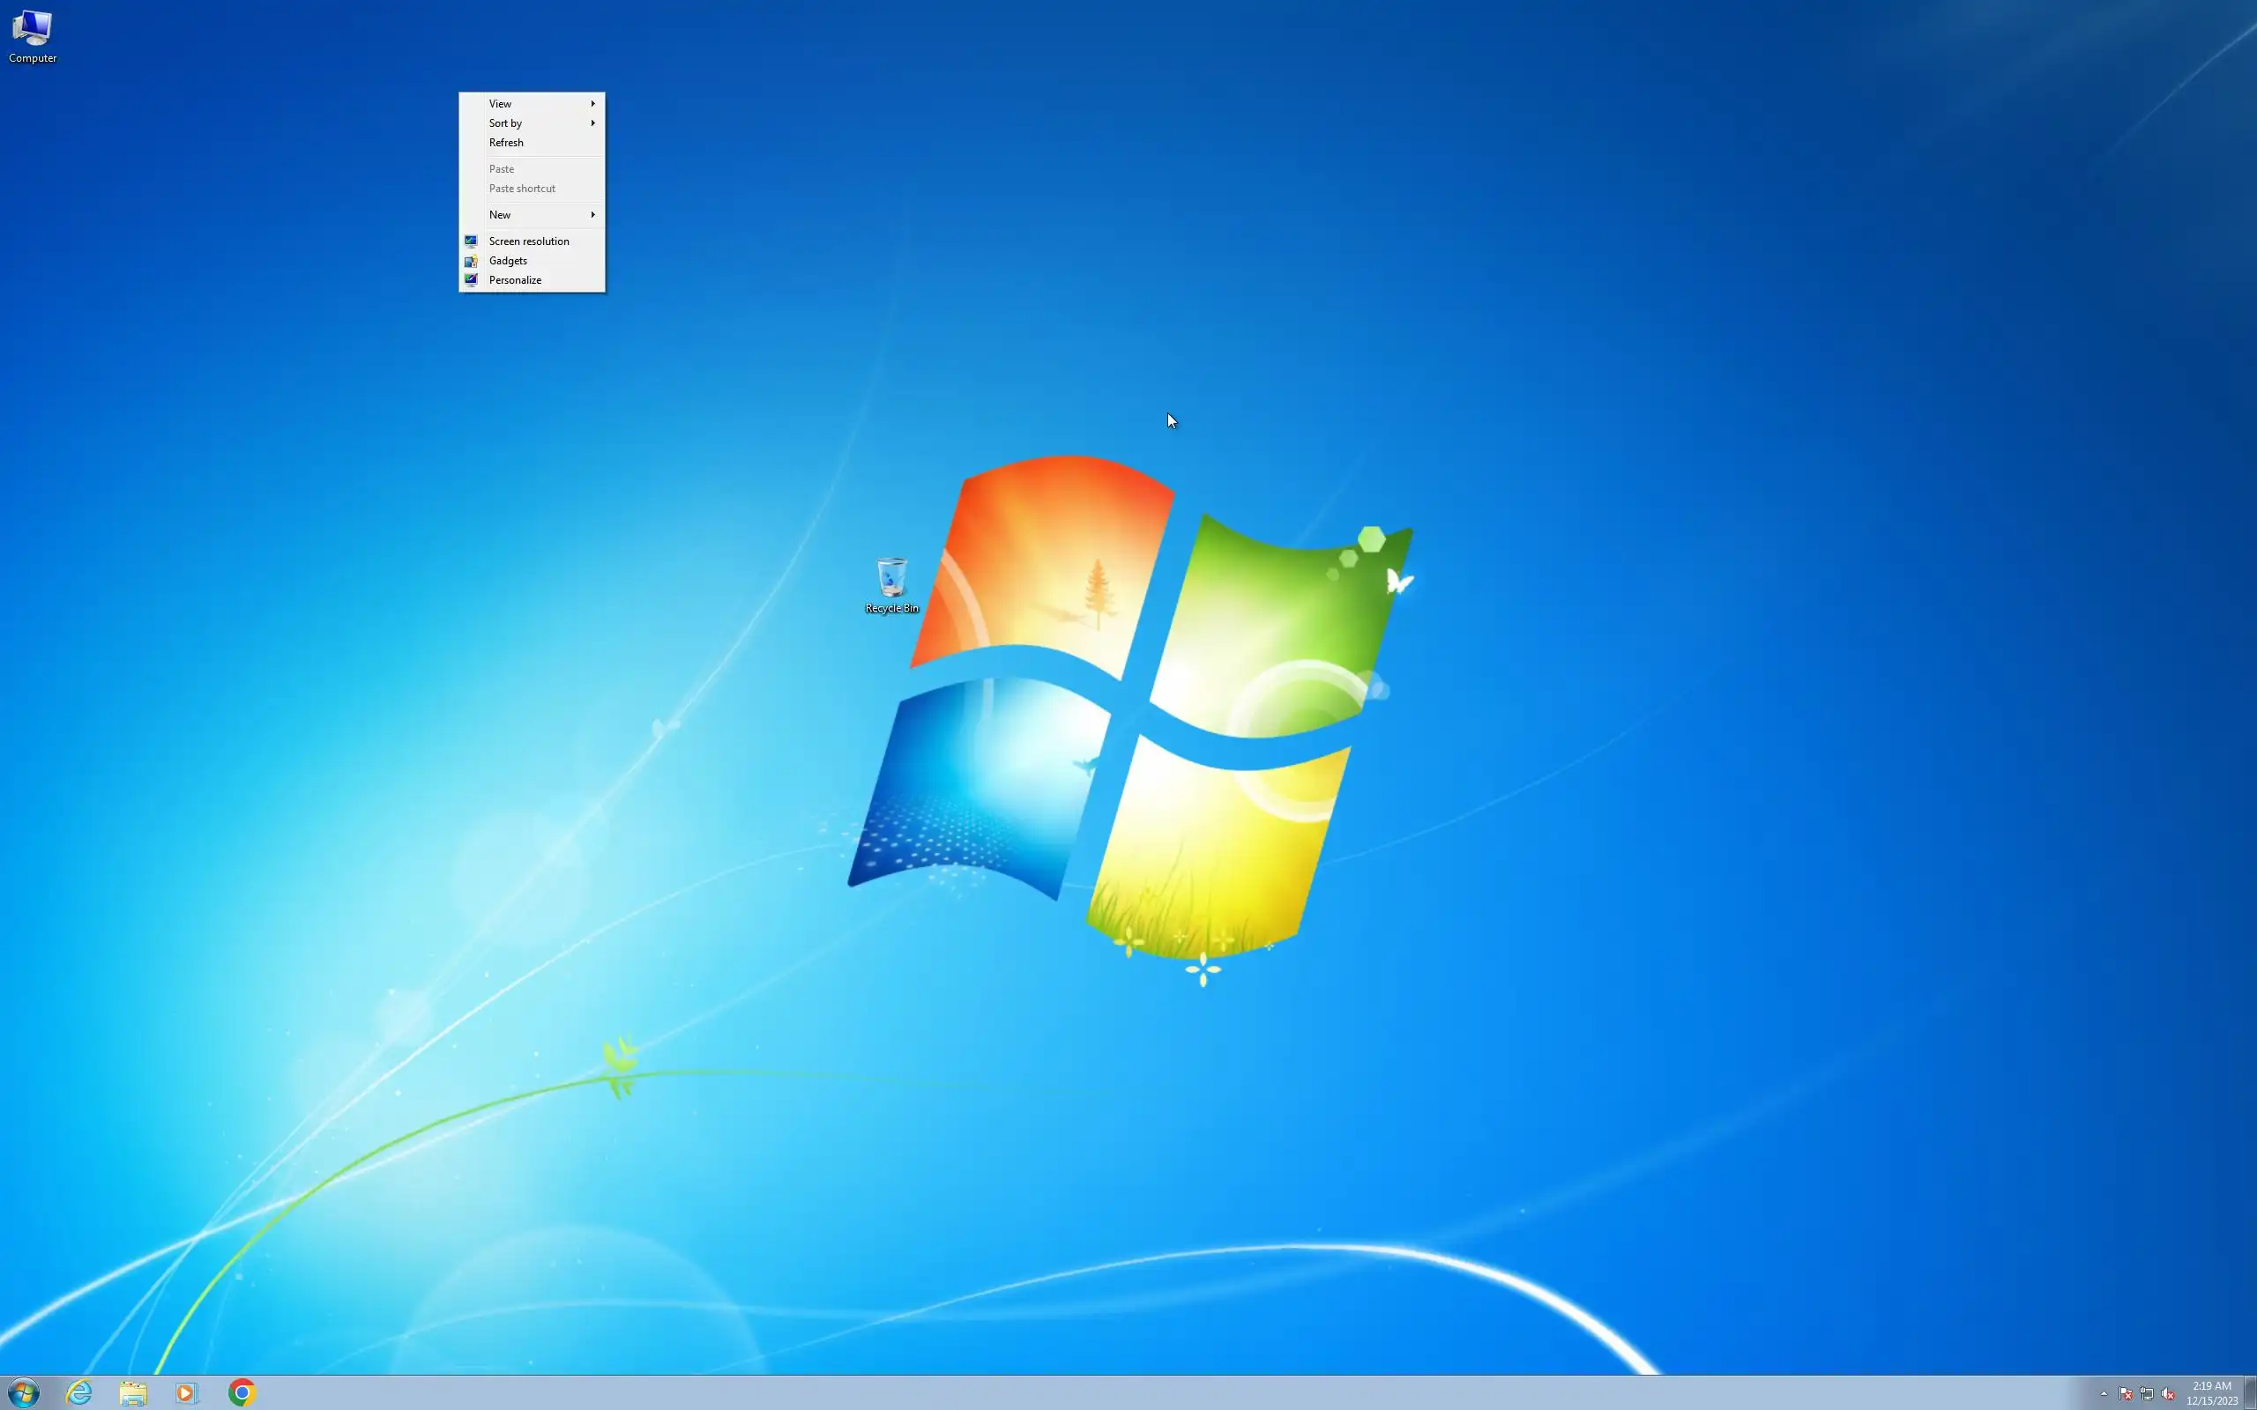2257x1410 pixels.
Task: Open the Computer desktop icon
Action: click(x=33, y=35)
